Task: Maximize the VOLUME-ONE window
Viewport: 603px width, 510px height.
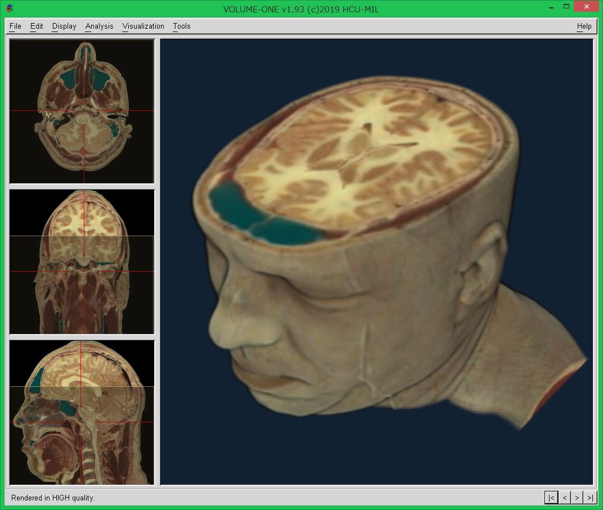Action: click(566, 7)
